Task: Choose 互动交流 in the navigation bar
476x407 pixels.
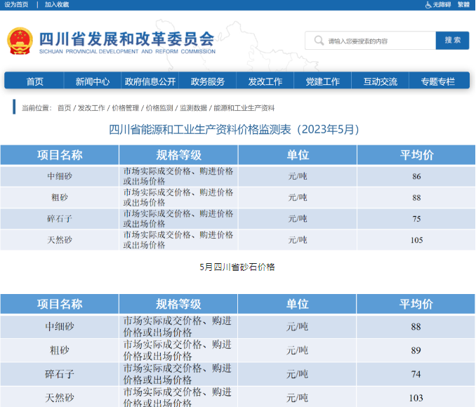Action: (380, 81)
